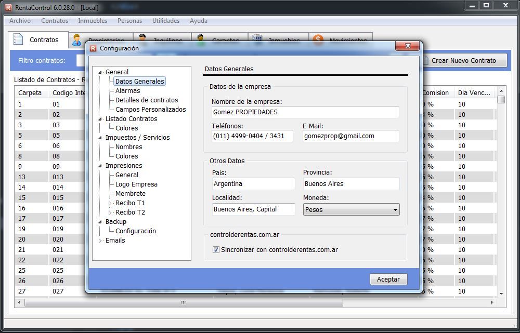The width and height of the screenshot is (520, 333).
Task: Collapse the Impresiones tree node
Action: tap(100, 166)
